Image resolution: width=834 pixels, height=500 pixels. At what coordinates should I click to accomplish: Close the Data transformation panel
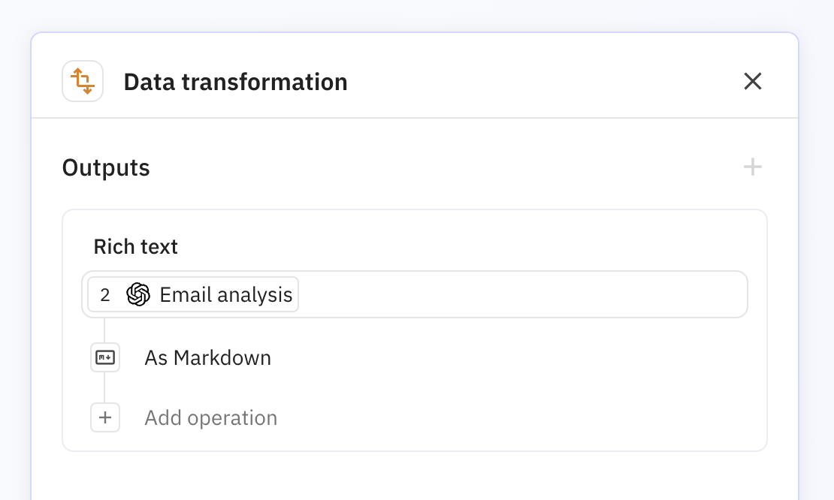pyautogui.click(x=752, y=81)
